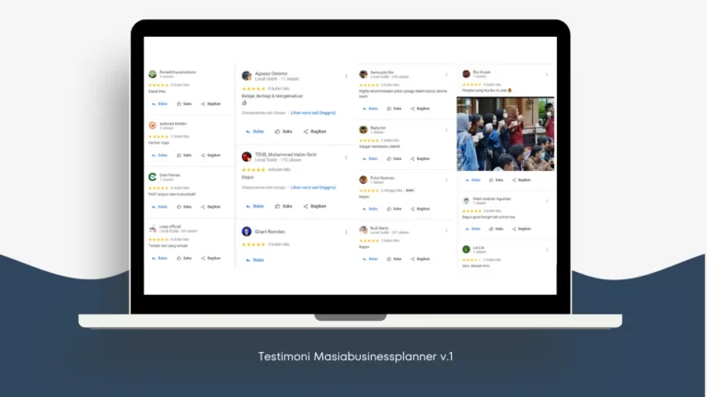Click Bagikan on Budi's Local Guide review
The height and width of the screenshot is (397, 707).
pyautogui.click(x=420, y=259)
